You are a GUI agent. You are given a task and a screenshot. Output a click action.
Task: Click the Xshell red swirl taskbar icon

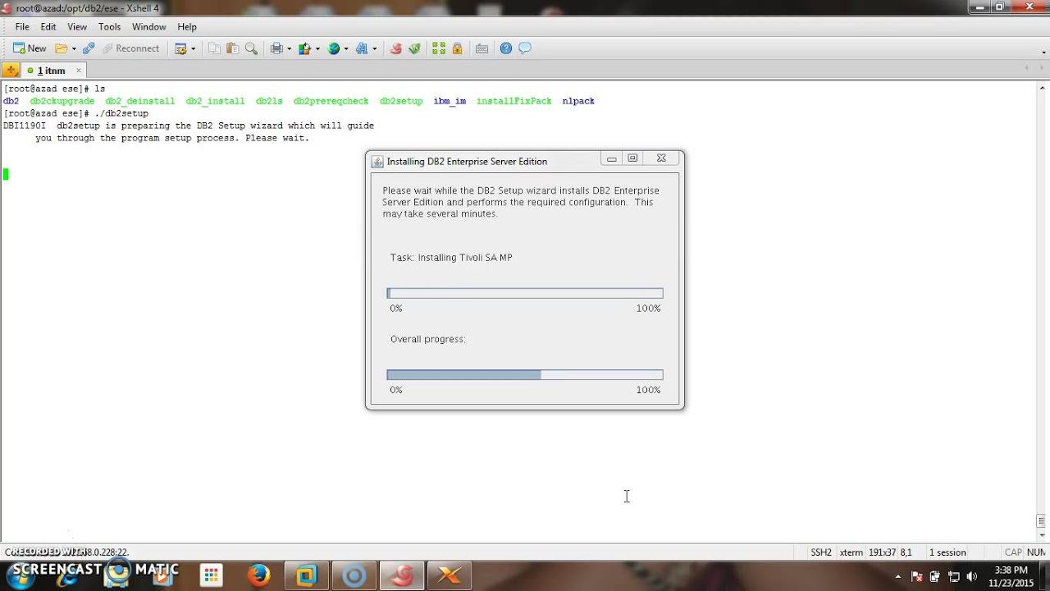coord(402,575)
